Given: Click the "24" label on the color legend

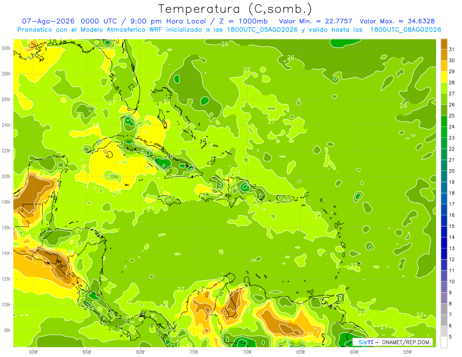Looking at the screenshot, I should coord(452,126).
